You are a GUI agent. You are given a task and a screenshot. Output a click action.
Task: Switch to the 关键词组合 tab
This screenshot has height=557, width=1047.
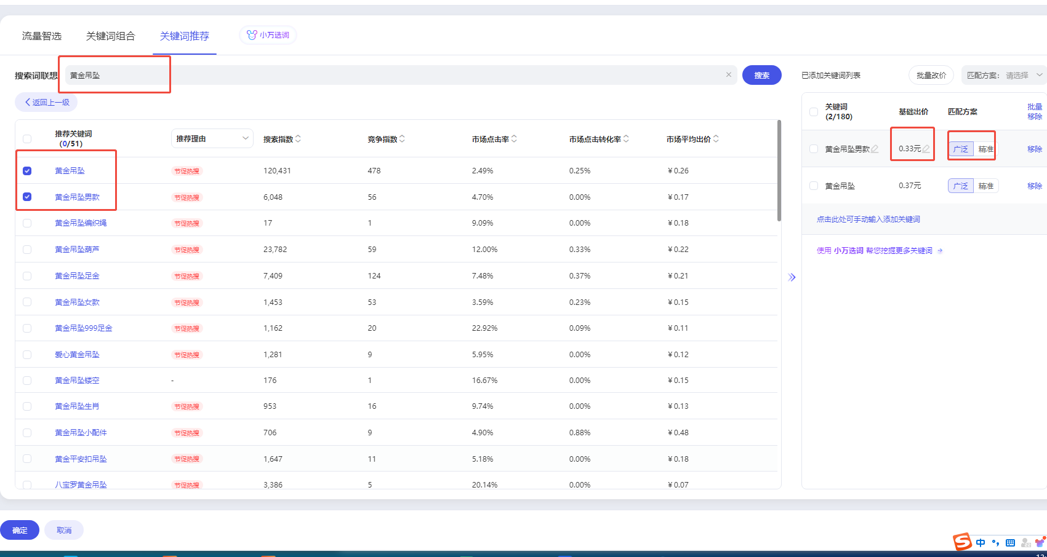[x=110, y=36]
